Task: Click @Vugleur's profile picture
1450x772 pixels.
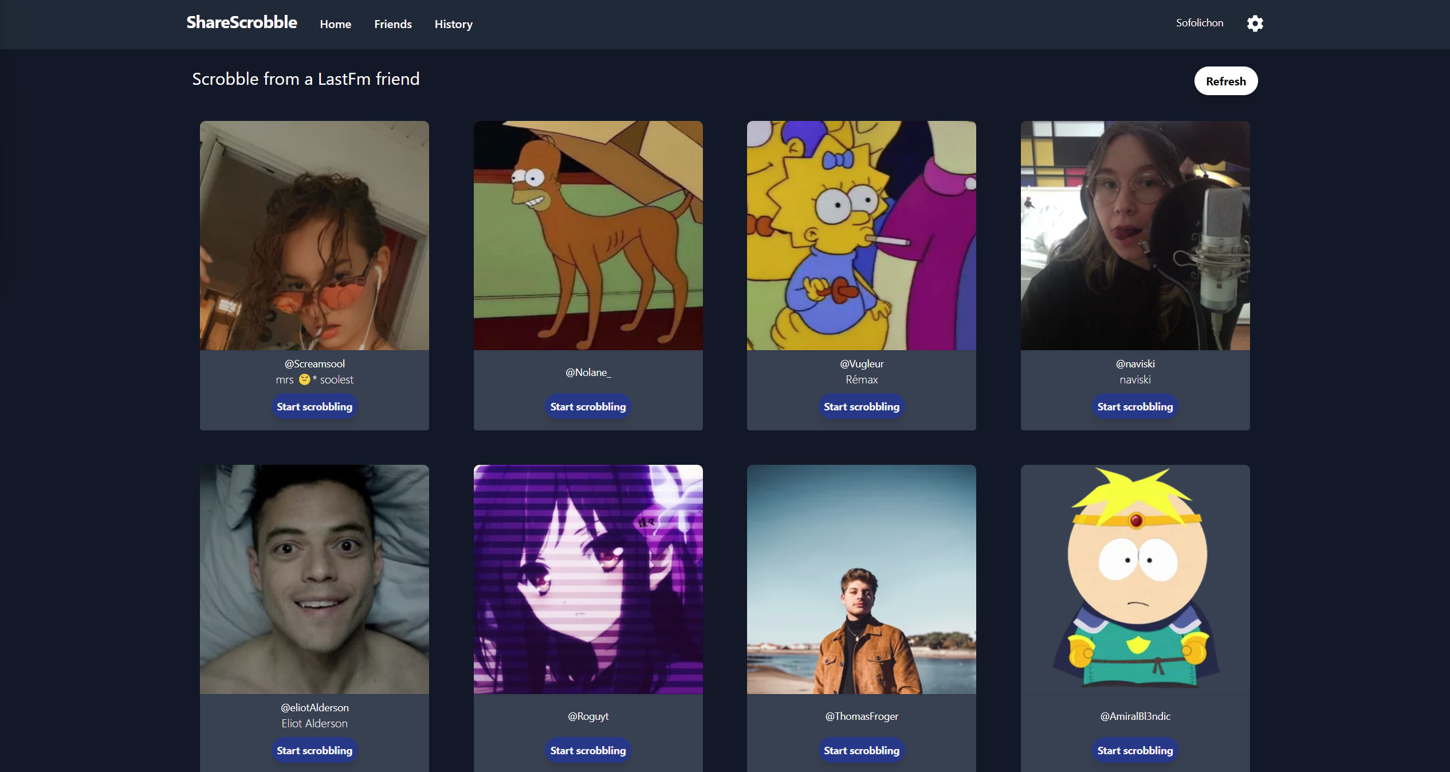Action: tap(862, 236)
